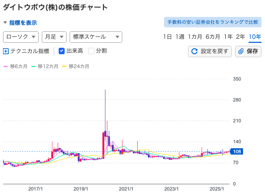The height and width of the screenshot is (195, 265).
Task: Open the 月足 interval dropdown
Action: (54, 37)
